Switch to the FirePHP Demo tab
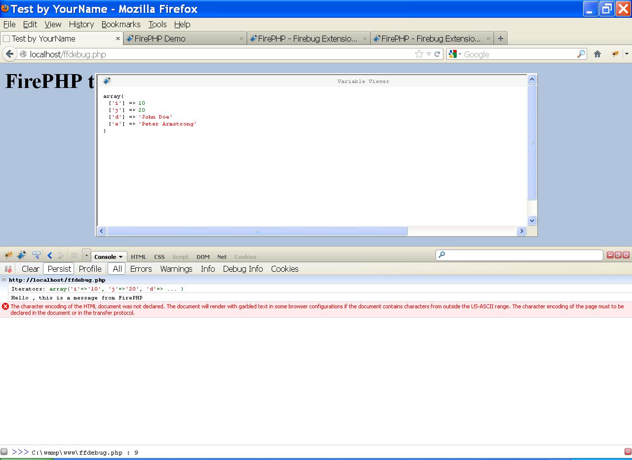 [185, 39]
